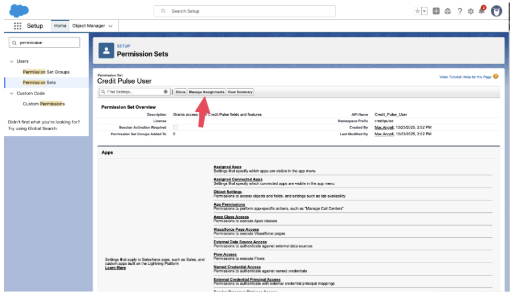Click the Learn More link
The height and width of the screenshot is (292, 510).
[115, 268]
